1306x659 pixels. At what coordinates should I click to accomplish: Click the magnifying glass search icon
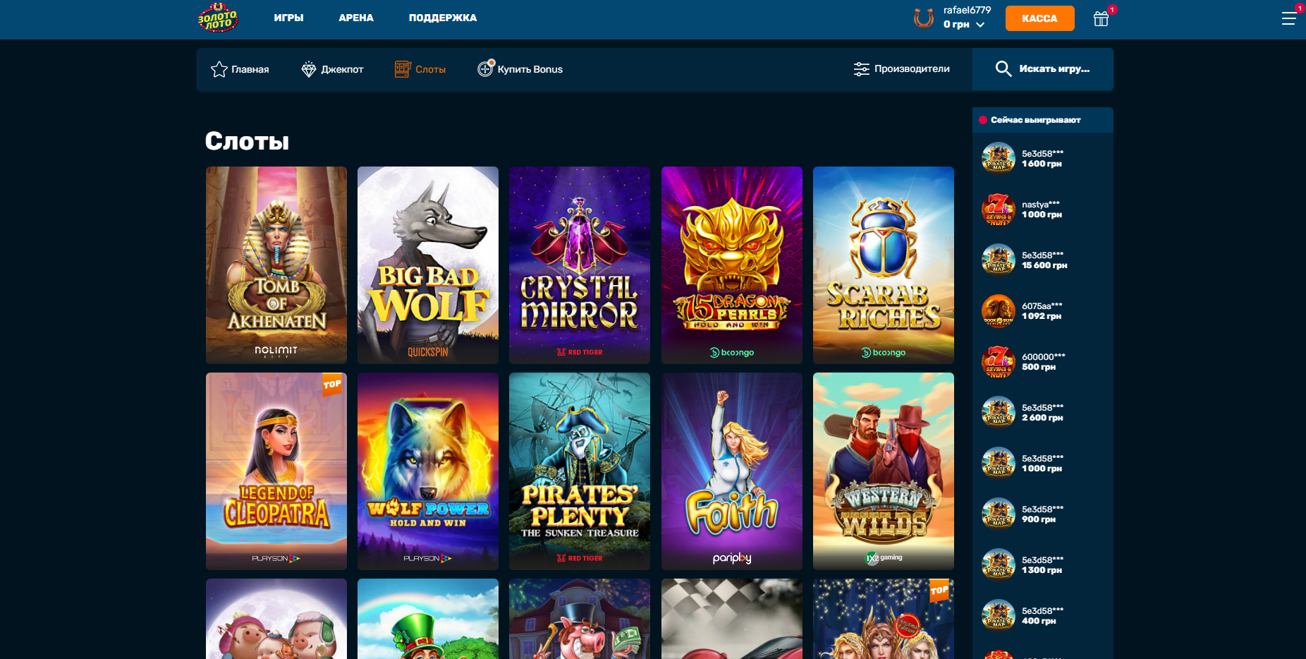click(1003, 68)
